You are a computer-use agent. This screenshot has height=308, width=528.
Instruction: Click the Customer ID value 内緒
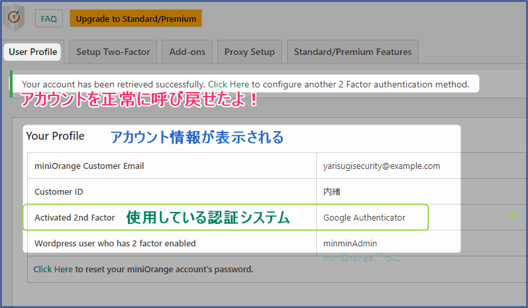pos(332,192)
